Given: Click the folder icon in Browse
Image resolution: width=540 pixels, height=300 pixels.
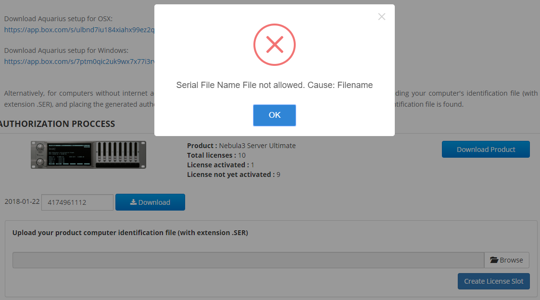Looking at the screenshot, I should (494, 260).
